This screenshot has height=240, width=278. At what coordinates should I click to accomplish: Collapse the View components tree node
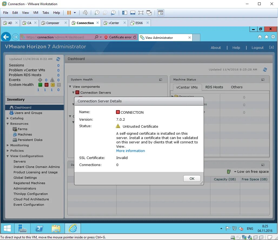coord(70,87)
